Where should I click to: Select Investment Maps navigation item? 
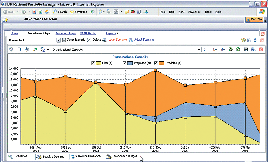(x=39, y=33)
